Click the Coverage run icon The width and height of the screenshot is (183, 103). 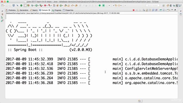tap(41, 5)
